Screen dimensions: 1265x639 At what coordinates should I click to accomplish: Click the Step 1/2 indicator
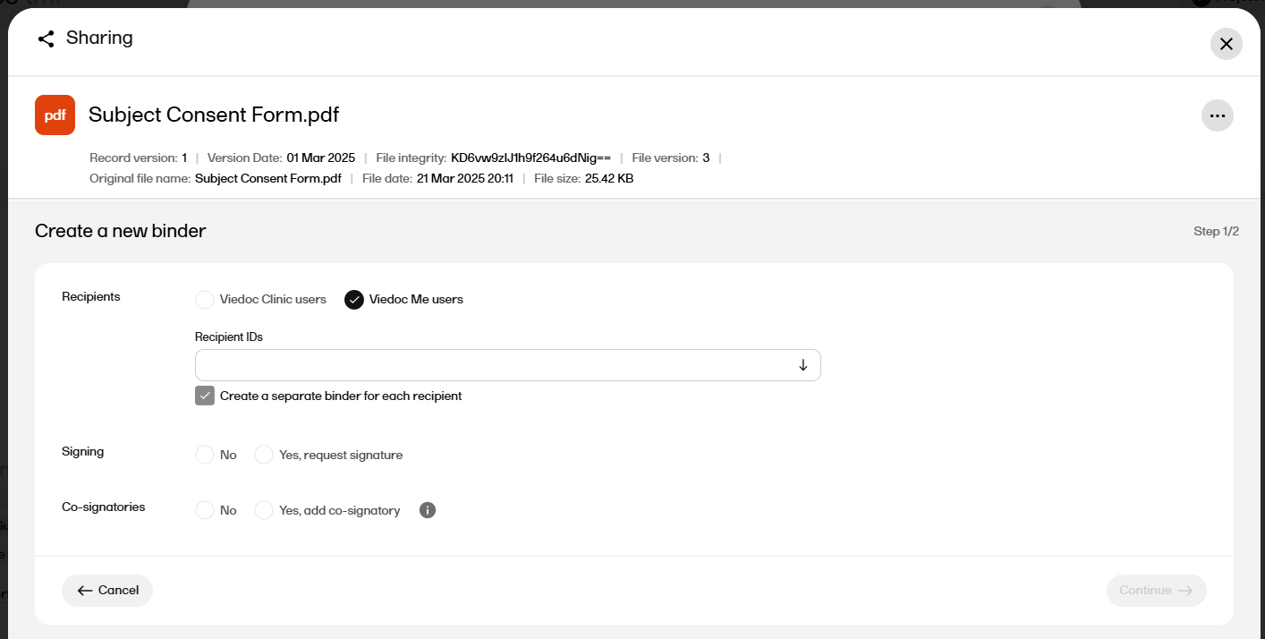[1216, 232]
